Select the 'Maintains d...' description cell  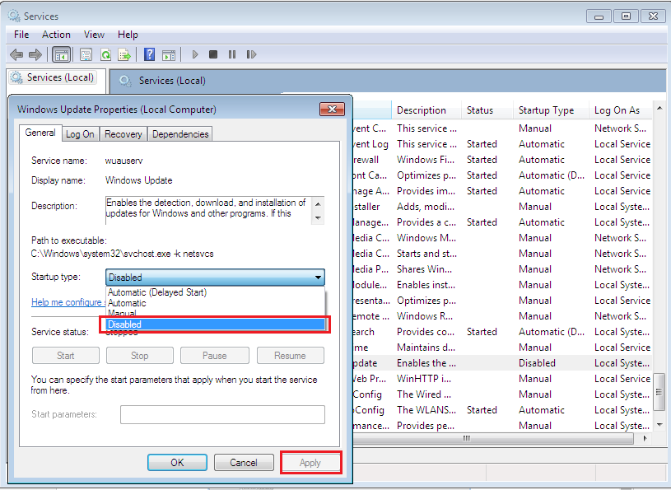tap(426, 348)
